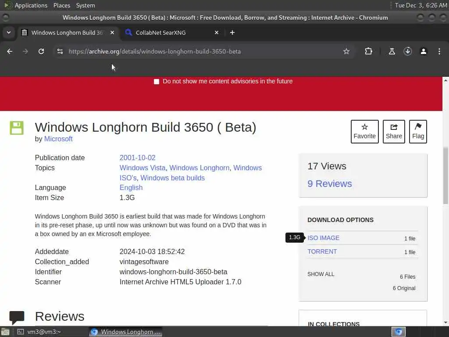Image resolution: width=449 pixels, height=337 pixels.
Task: Click the identifier 'windows-longhorn-build-3650-beta' value
Action: tap(173, 272)
